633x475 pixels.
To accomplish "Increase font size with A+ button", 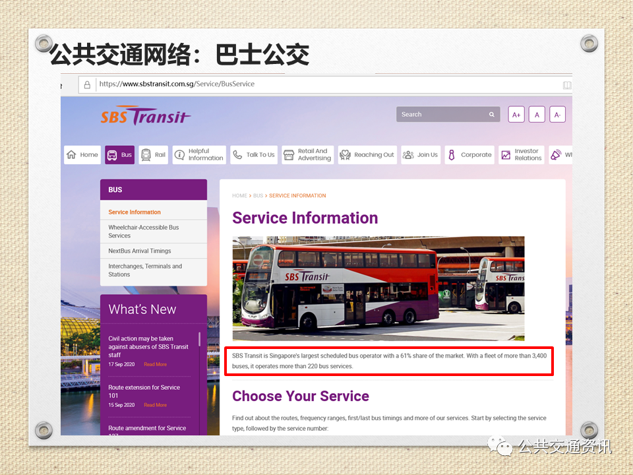I will 516,114.
